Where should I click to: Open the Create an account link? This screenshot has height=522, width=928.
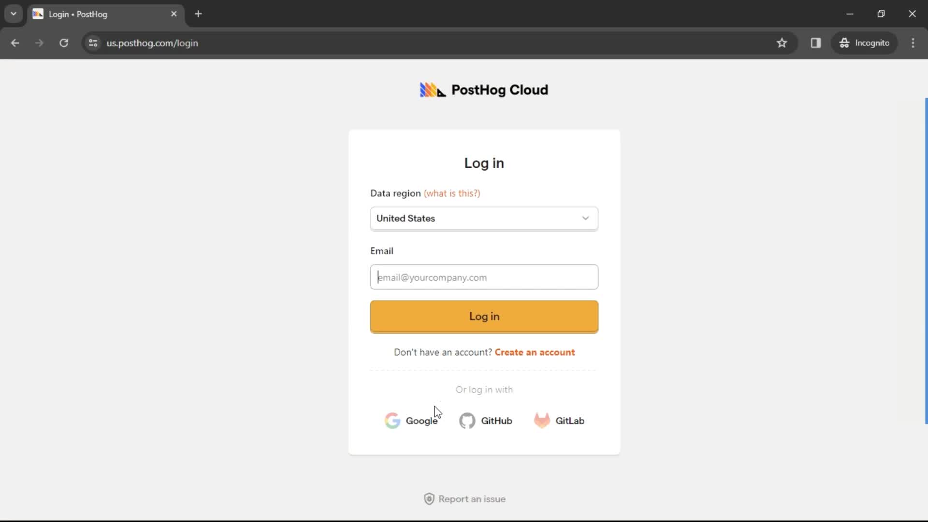535,352
